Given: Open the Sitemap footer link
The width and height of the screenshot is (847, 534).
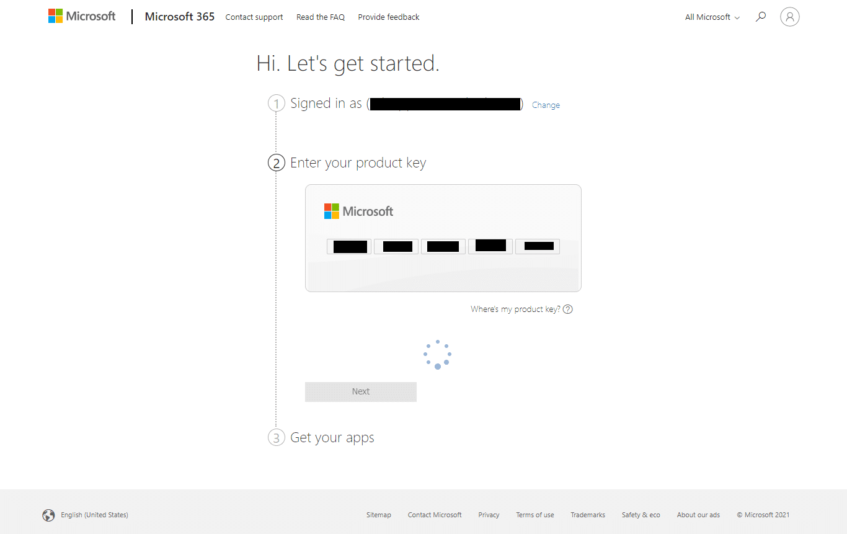Looking at the screenshot, I should click(x=379, y=515).
